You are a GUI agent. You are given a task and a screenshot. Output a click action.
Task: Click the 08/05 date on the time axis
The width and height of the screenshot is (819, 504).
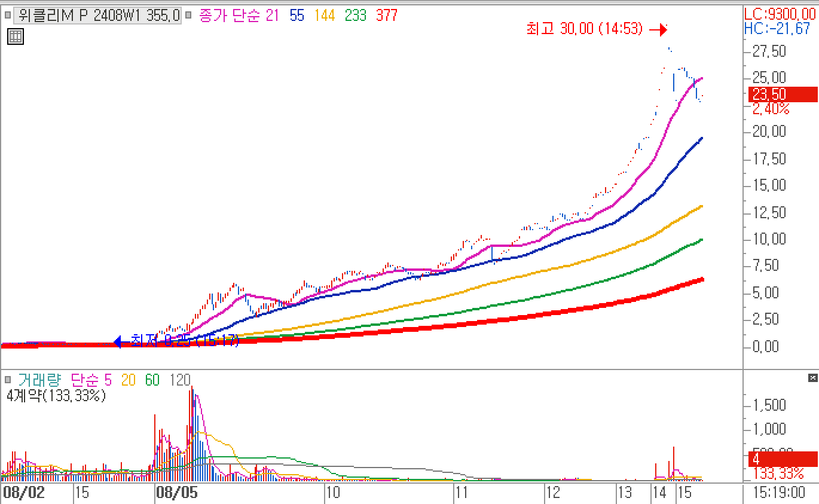click(176, 493)
